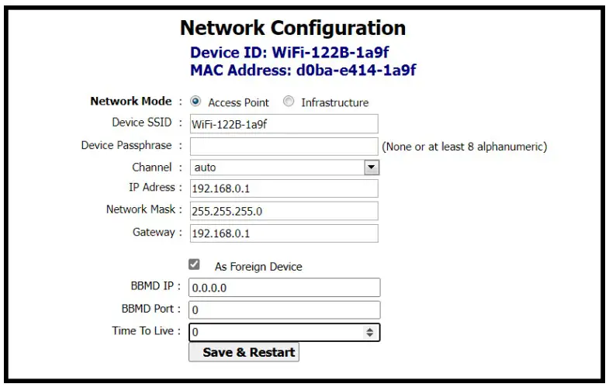Click into the Device Passphrase field
The height and width of the screenshot is (387, 609).
[x=283, y=146]
